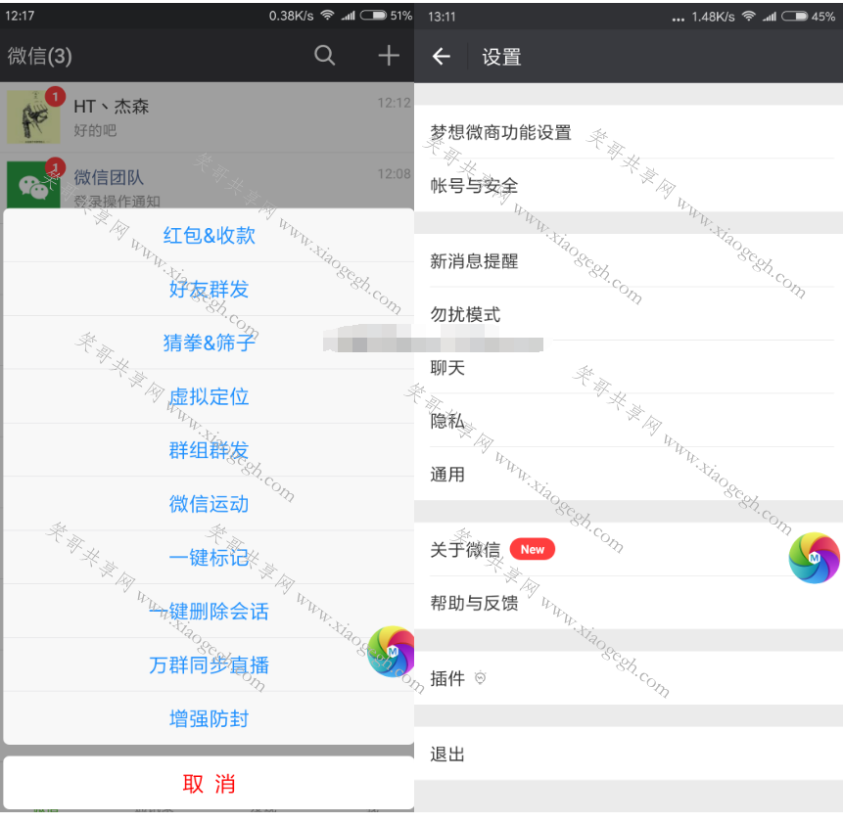Open 新消息提醒 settings row

629,261
